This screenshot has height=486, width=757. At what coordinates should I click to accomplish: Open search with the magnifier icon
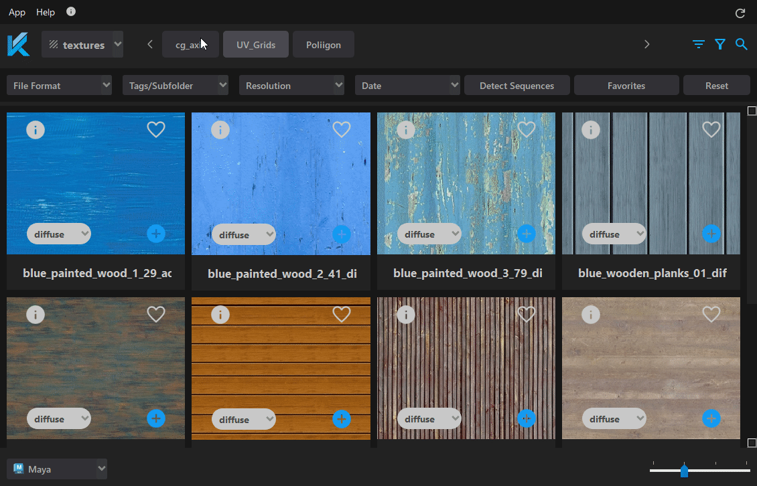[742, 44]
